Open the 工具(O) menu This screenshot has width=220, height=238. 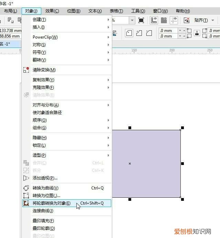point(138,11)
